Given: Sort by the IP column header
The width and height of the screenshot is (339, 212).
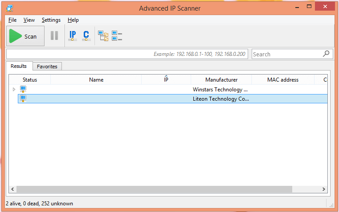Looking at the screenshot, I should click(166, 80).
